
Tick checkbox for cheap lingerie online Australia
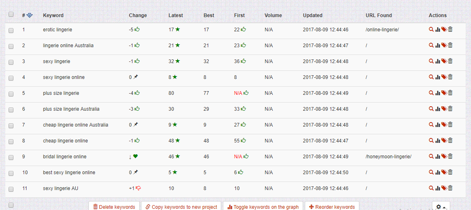coord(11,126)
